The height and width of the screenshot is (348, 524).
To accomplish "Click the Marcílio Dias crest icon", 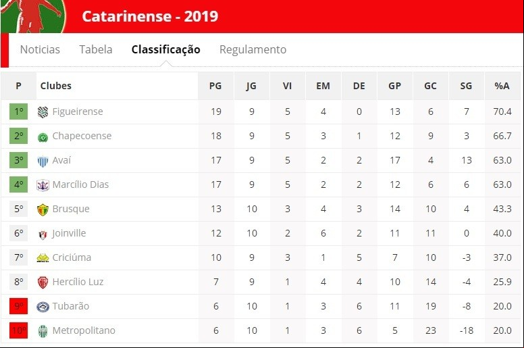I will [x=43, y=185].
